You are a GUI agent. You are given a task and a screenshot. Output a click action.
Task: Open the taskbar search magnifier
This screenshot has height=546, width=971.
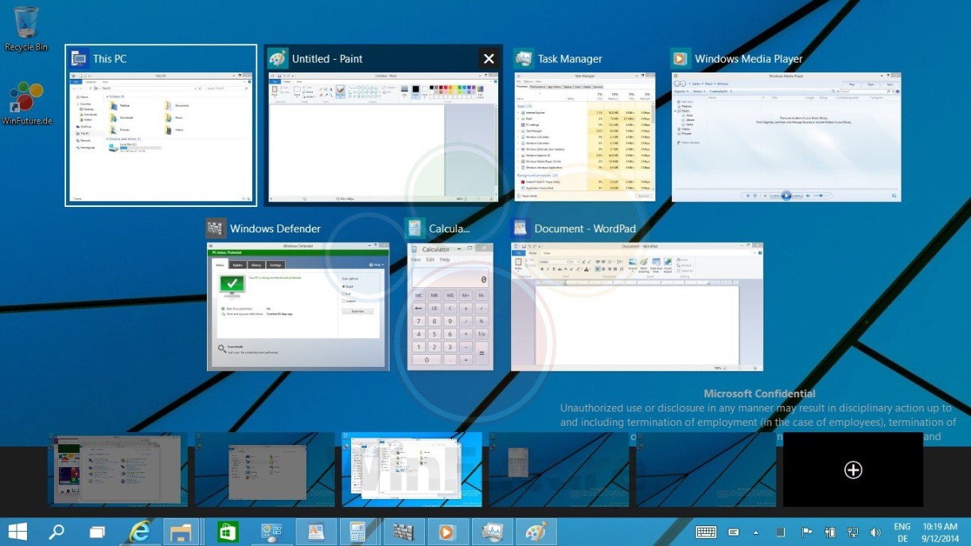57,532
